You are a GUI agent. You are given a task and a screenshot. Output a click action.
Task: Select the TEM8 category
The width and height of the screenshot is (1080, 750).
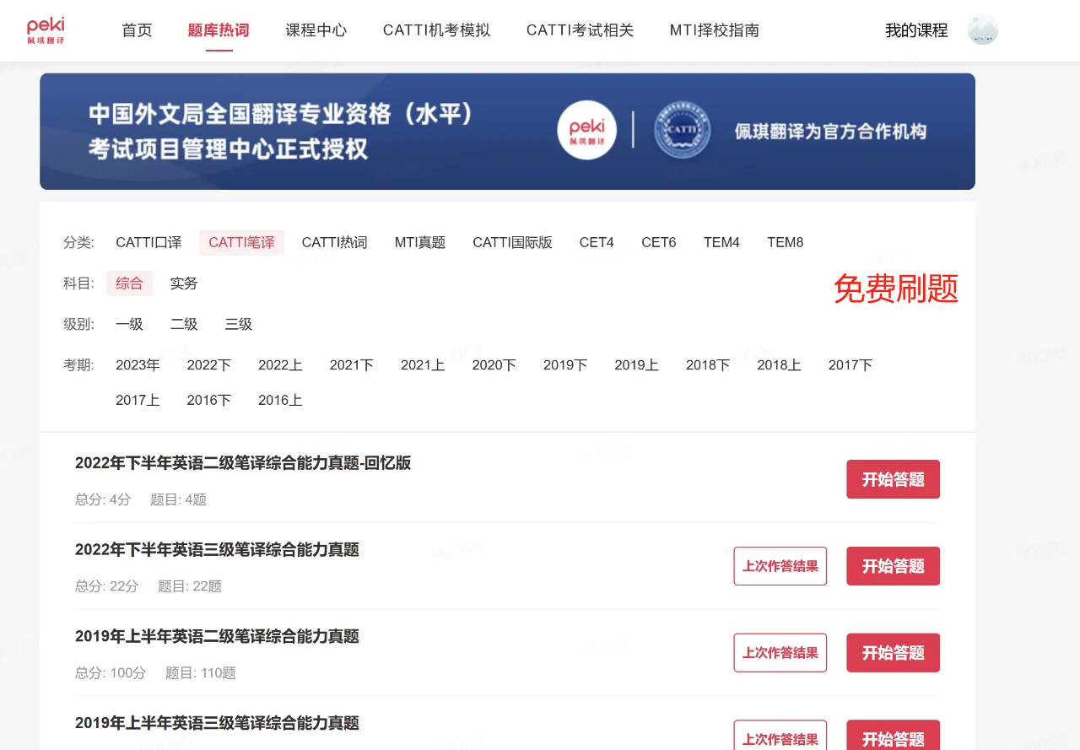[x=785, y=242]
